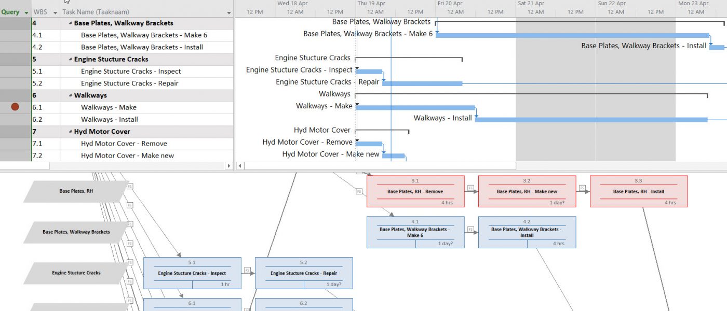Click the red indicator icon beside Walkways - Make

[16, 107]
